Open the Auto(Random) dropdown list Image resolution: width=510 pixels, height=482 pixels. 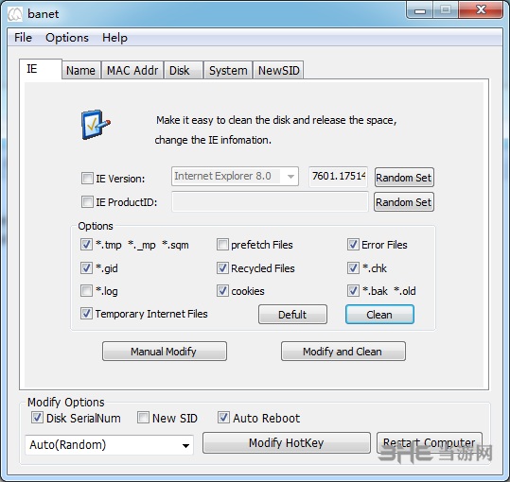coord(110,444)
